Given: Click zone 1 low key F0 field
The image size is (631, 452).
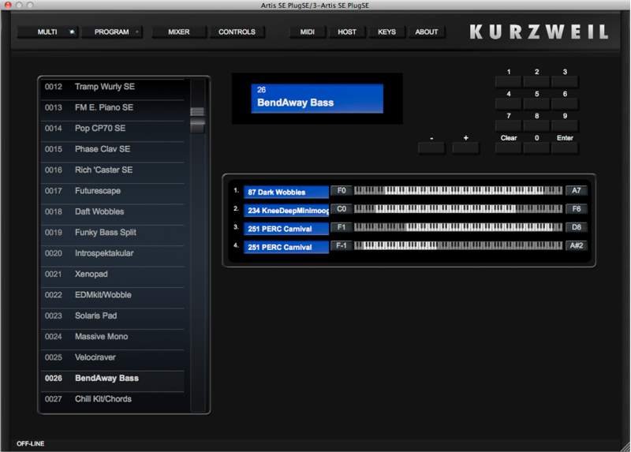Looking at the screenshot, I should pyautogui.click(x=342, y=191).
